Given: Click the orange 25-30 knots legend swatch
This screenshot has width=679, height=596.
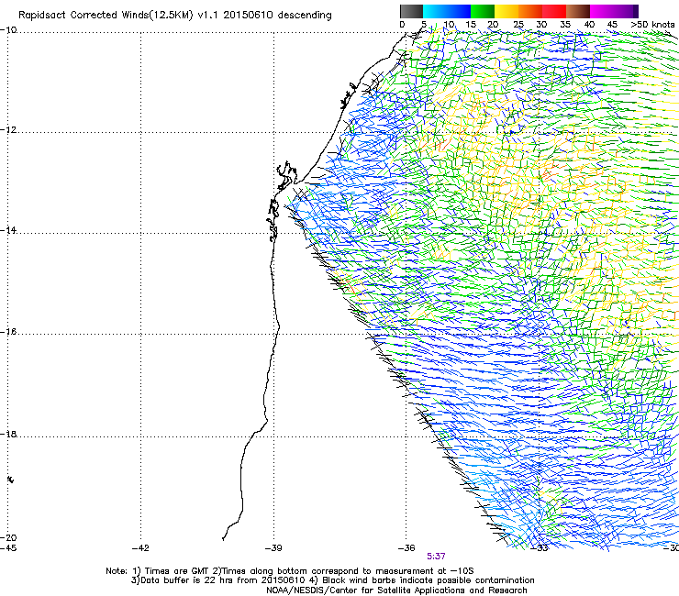Looking at the screenshot, I should point(530,11).
